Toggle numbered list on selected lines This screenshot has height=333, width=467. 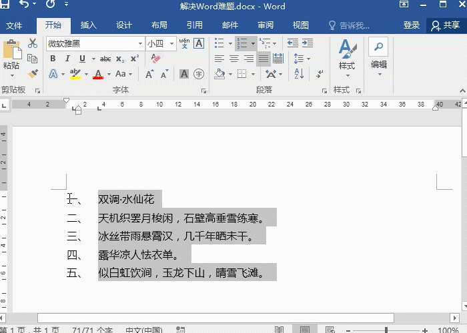coord(242,43)
